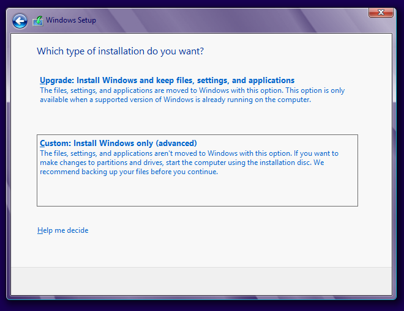
Task: Click the first line of the Upgrade description
Action: click(x=192, y=90)
